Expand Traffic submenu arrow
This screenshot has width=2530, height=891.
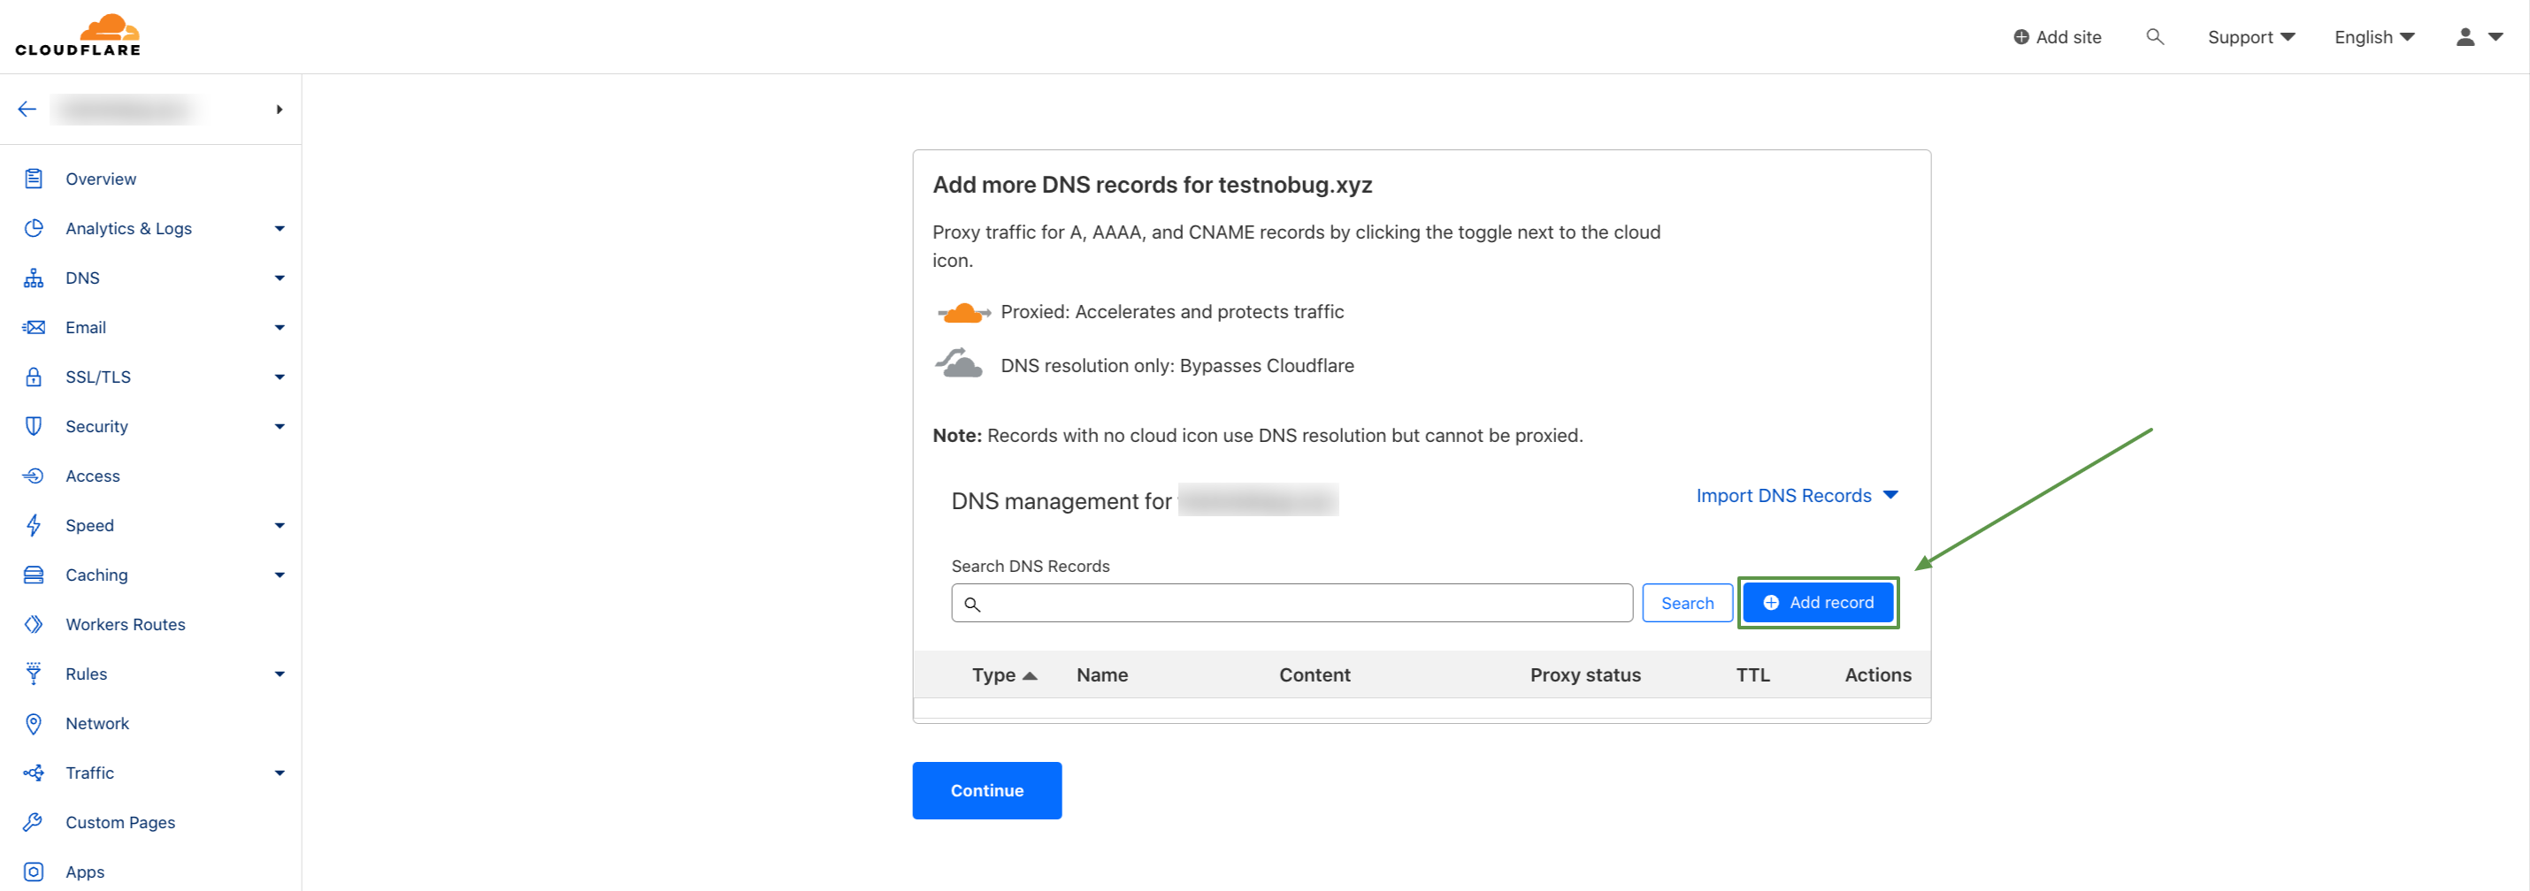280,773
